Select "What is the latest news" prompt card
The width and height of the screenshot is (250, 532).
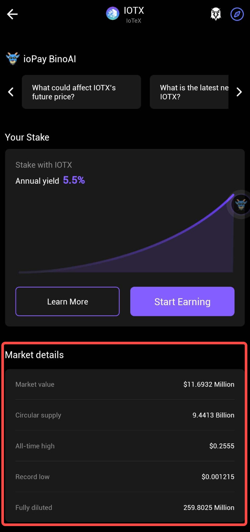(189, 92)
